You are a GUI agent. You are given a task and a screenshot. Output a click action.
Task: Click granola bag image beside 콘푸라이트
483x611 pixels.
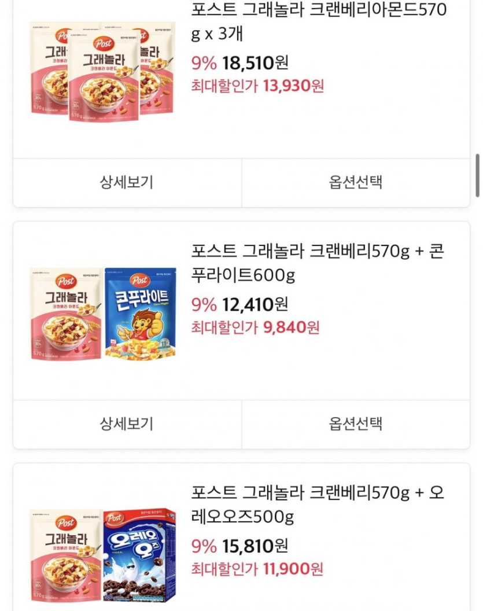tap(66, 312)
